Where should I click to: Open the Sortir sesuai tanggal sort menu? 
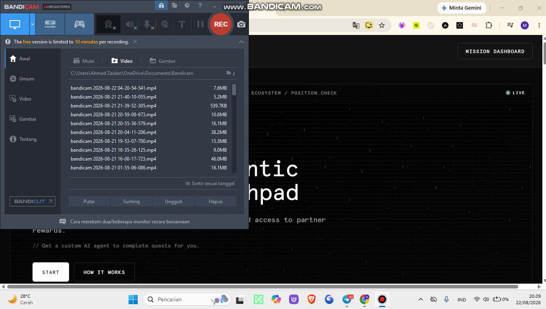click(210, 183)
